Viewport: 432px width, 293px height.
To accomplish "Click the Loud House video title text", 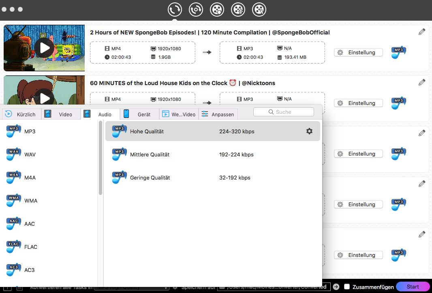I will [x=182, y=83].
